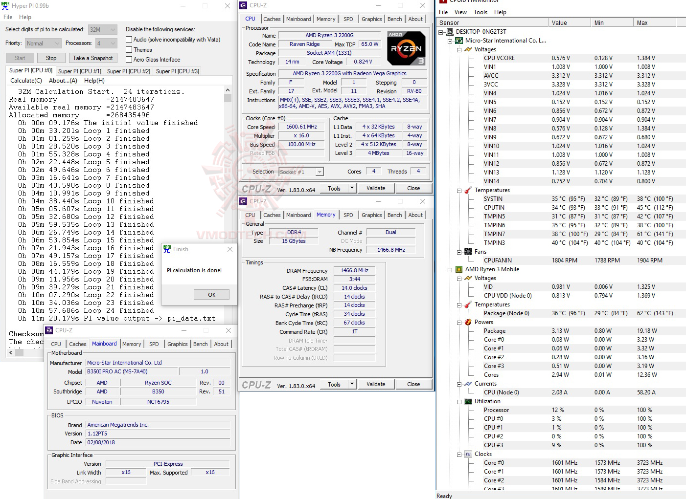Click the title icon of the CPU-Z window showing Ryzen specs
The width and height of the screenshot is (686, 499).
click(244, 5)
